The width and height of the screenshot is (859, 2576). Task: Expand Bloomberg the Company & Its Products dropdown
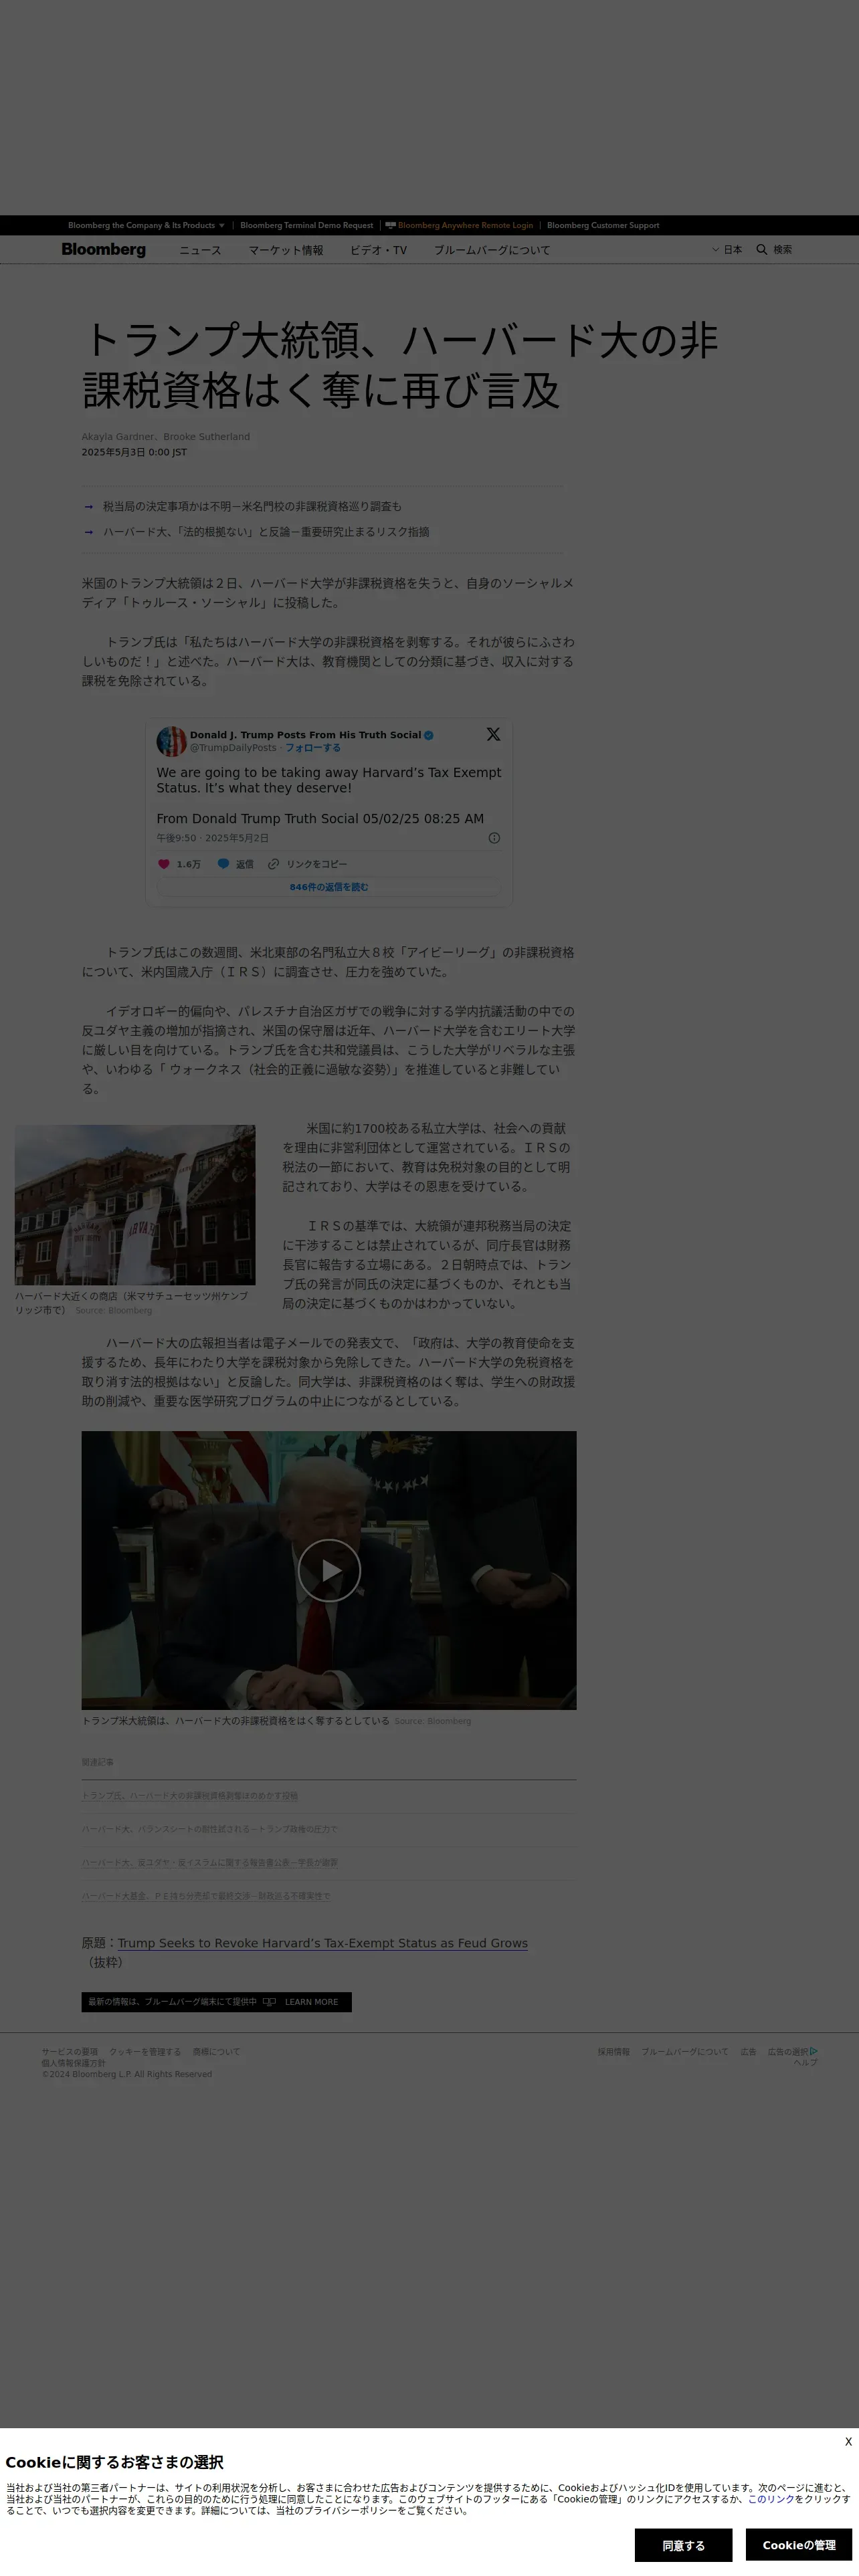click(x=146, y=225)
